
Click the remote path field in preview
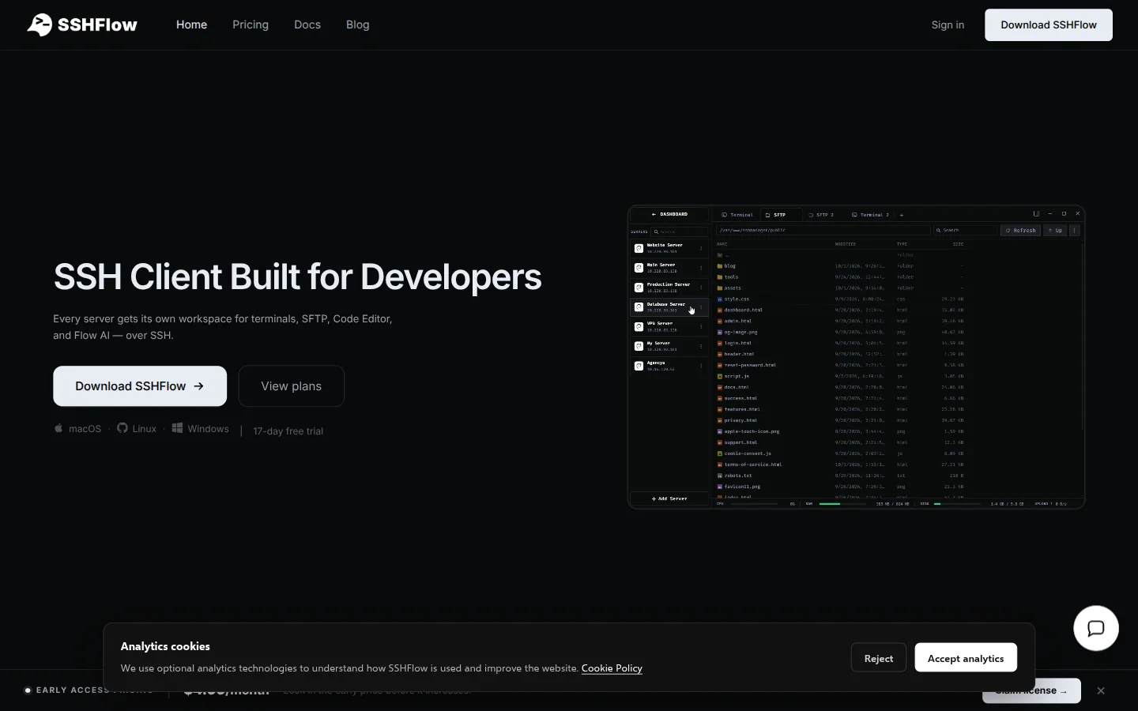click(x=823, y=231)
